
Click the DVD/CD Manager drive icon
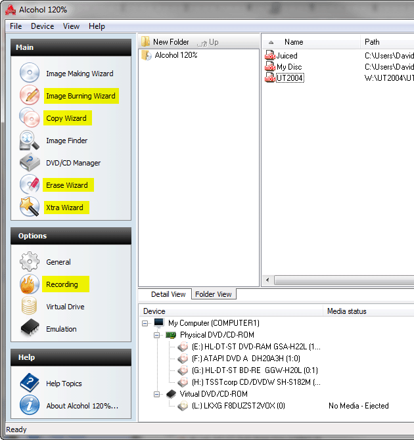pos(30,162)
